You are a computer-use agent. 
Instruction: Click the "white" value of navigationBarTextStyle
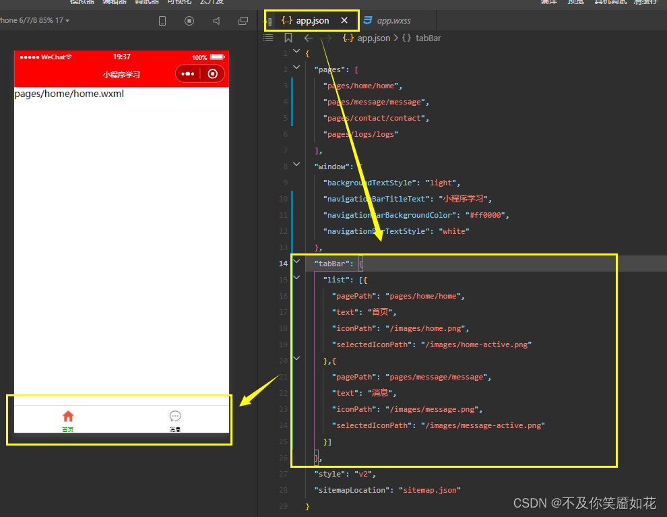454,231
